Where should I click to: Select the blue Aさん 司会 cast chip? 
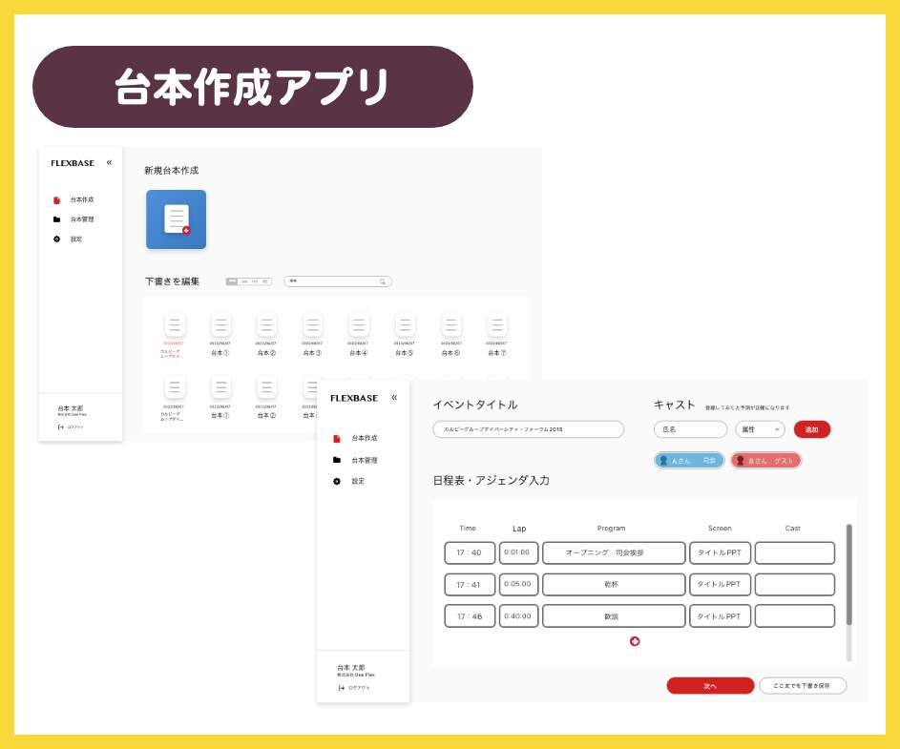pos(689,460)
